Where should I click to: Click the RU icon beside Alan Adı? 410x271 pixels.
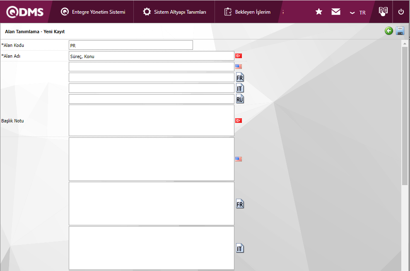click(240, 99)
